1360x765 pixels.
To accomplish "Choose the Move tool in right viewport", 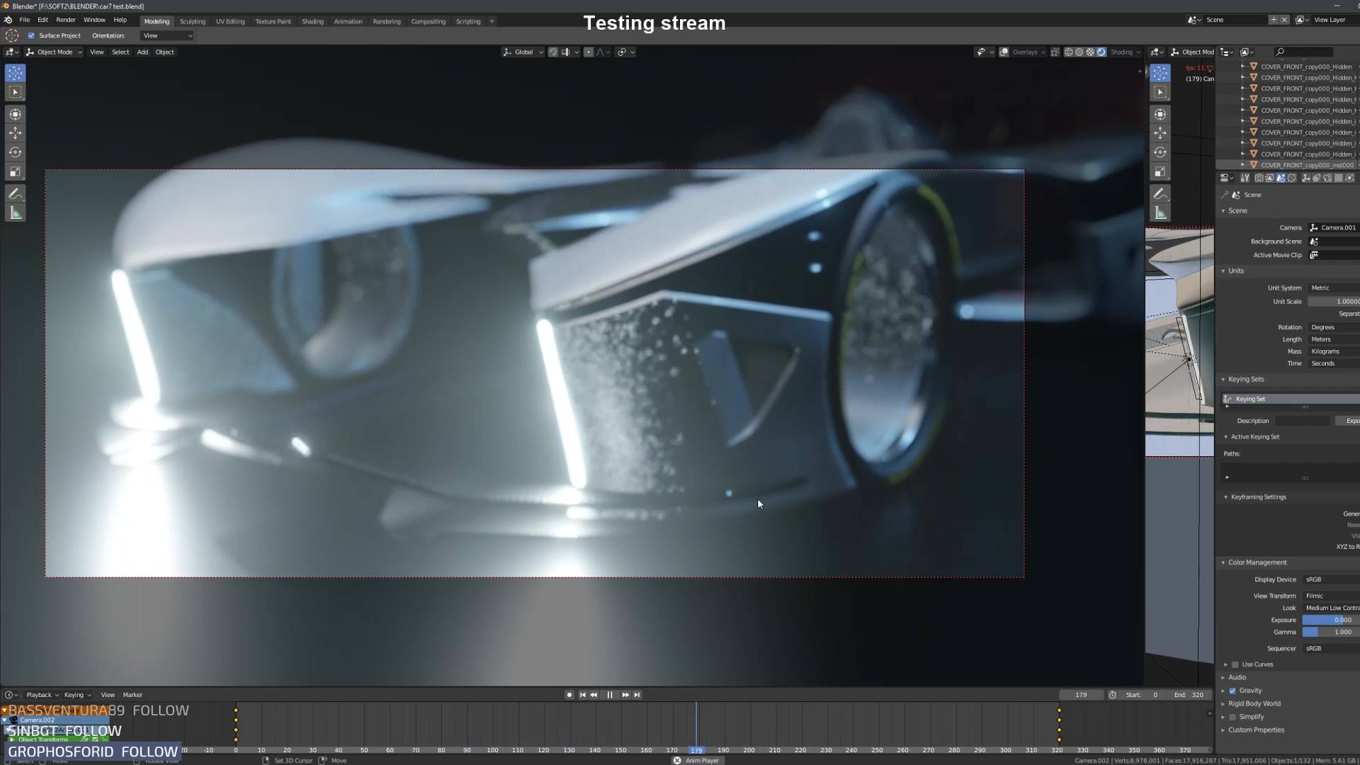I will (1160, 133).
